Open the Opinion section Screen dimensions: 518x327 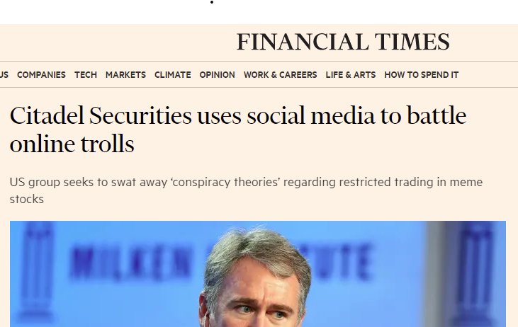217,75
